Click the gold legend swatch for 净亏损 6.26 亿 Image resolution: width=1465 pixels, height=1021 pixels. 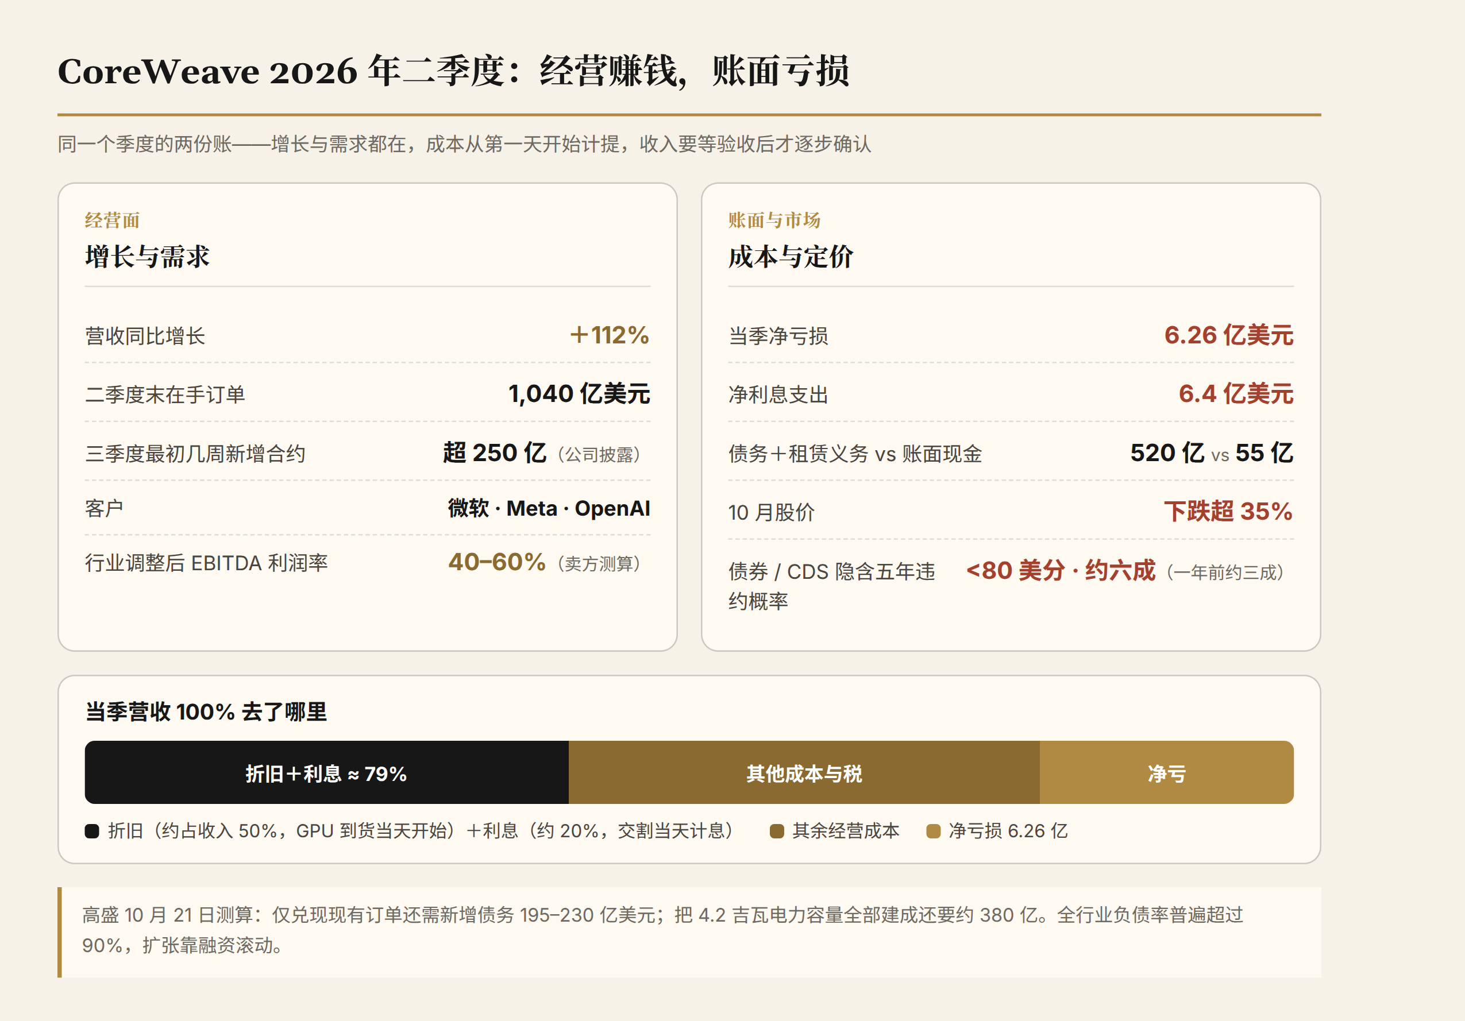click(933, 831)
